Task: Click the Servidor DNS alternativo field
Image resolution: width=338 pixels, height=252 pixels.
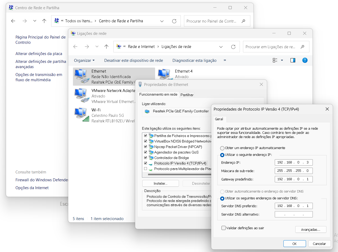Action: (x=293, y=214)
